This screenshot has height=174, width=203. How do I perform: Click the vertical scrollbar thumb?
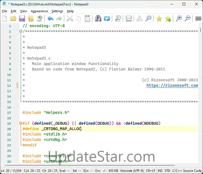[x=200, y=30]
